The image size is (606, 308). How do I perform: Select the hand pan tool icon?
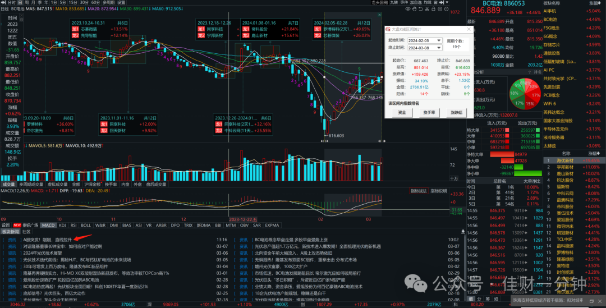(x=414, y=8)
